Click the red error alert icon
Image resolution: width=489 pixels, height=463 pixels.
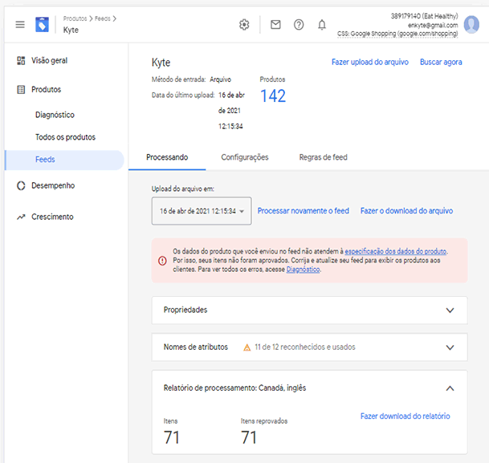pyautogui.click(x=162, y=261)
